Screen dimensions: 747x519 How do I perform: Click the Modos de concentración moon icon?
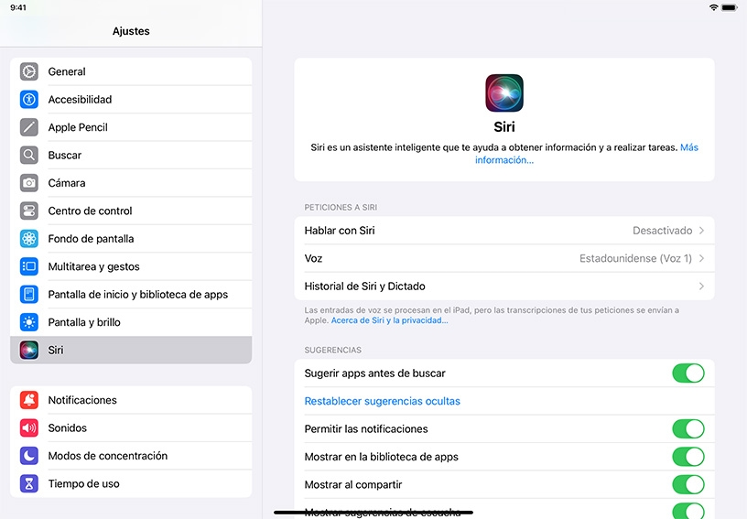coord(29,456)
